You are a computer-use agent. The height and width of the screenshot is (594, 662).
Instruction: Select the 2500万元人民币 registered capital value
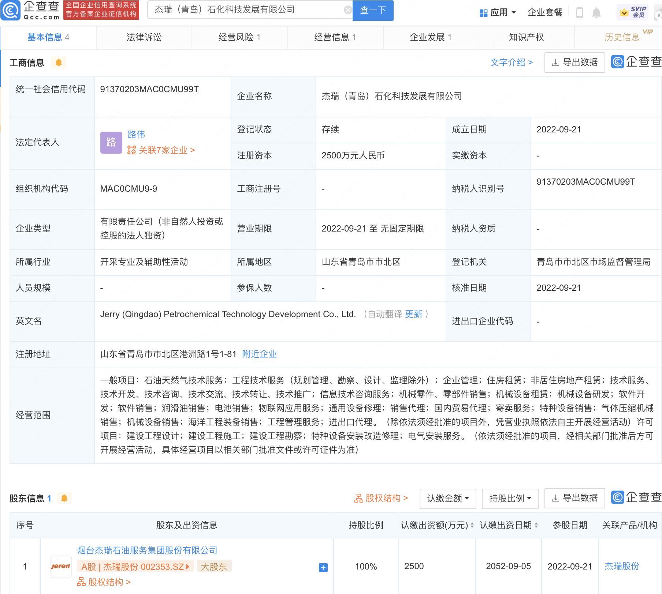[x=353, y=155]
